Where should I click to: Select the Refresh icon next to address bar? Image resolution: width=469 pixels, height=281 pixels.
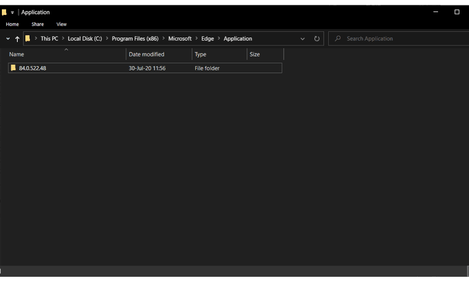pyautogui.click(x=317, y=38)
